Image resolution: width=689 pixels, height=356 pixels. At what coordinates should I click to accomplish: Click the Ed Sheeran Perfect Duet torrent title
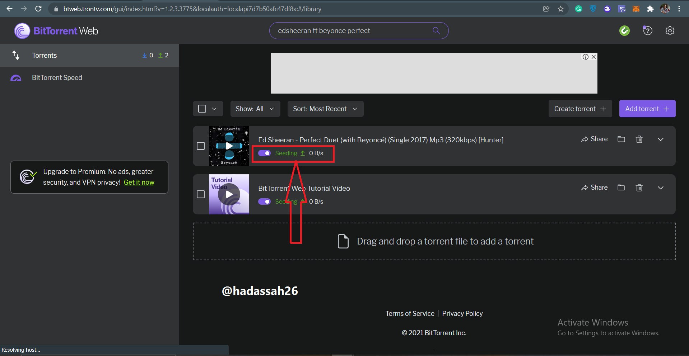tap(381, 140)
